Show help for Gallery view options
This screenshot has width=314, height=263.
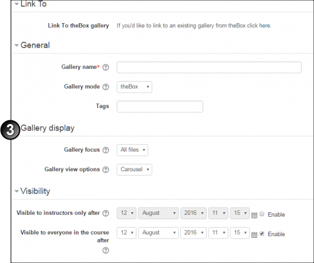pos(106,170)
